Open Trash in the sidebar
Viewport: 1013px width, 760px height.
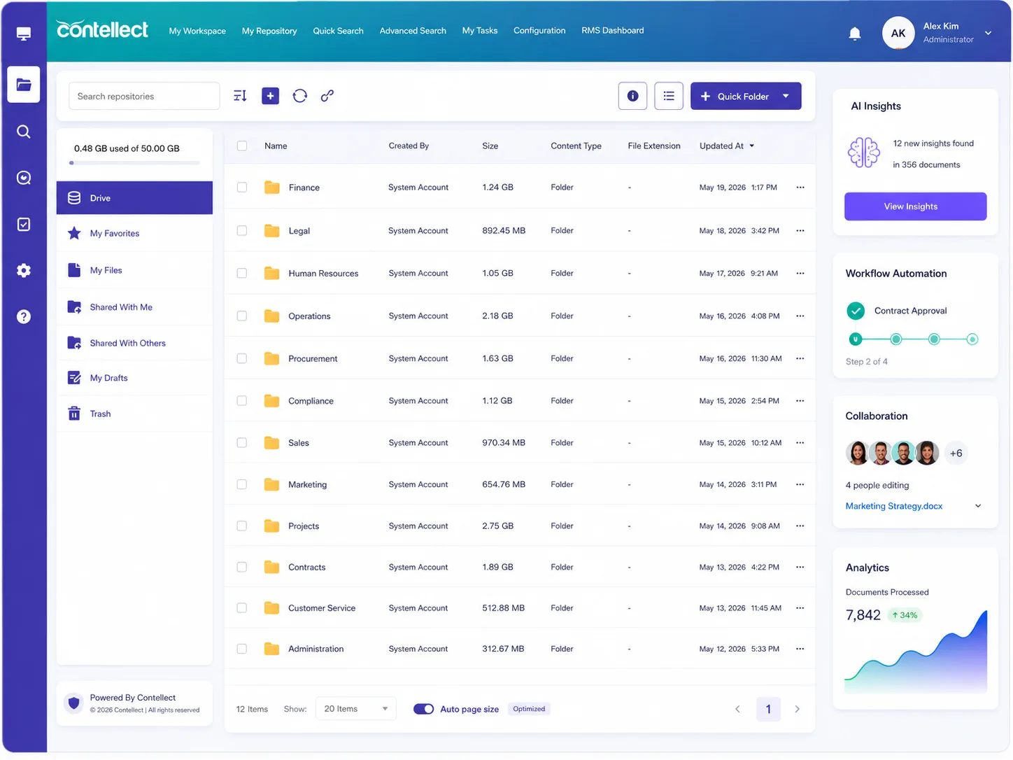pos(134,414)
